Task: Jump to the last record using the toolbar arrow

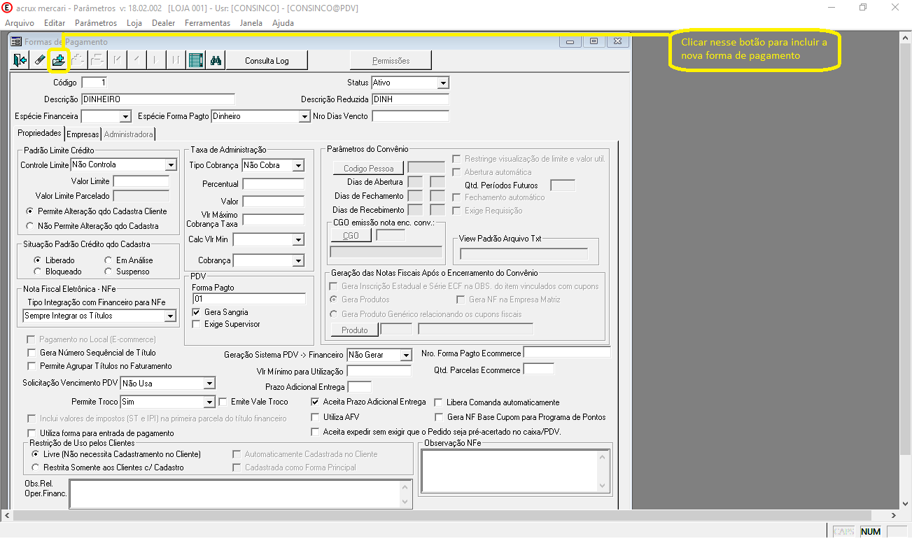Action: 175,61
